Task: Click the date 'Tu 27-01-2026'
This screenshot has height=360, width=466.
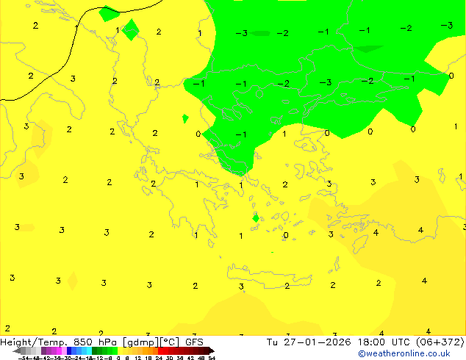Action: [x=309, y=342]
